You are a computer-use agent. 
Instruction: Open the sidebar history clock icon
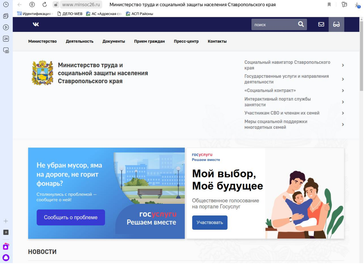pos(5,5)
